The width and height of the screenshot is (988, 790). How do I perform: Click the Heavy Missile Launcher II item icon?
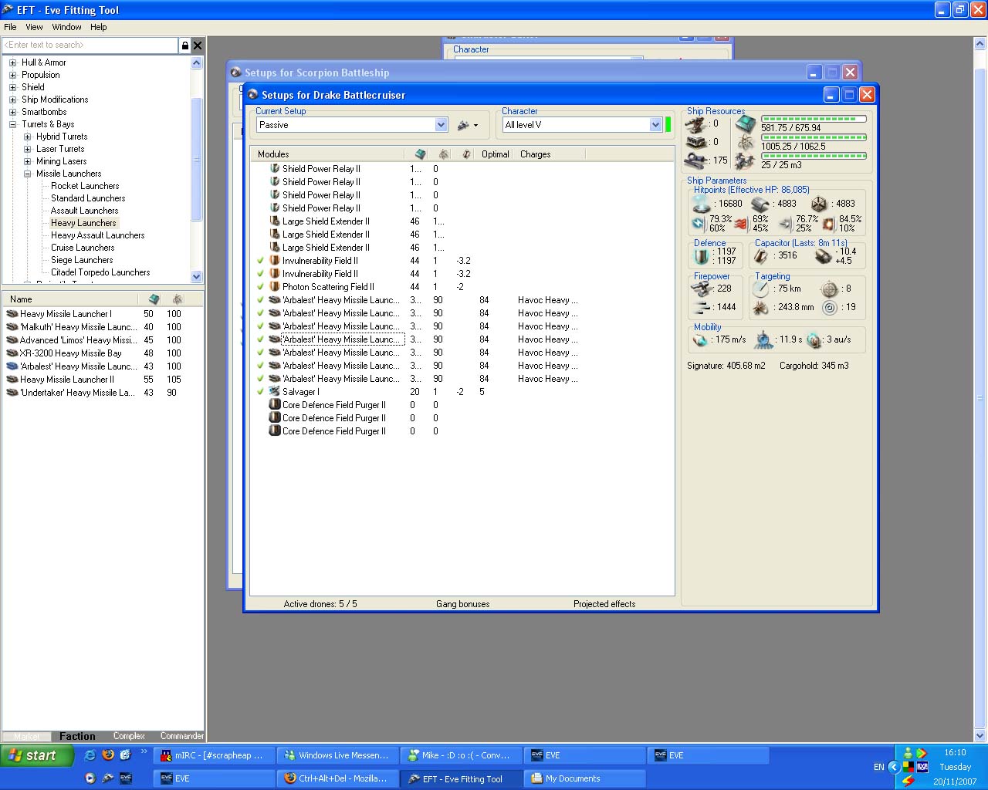click(12, 380)
